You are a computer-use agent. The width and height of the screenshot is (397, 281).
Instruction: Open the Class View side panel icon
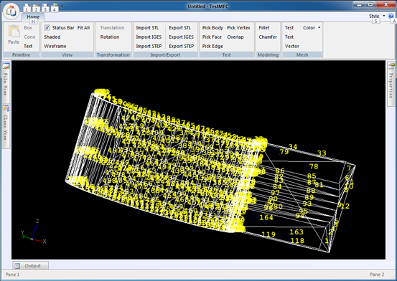[6, 108]
